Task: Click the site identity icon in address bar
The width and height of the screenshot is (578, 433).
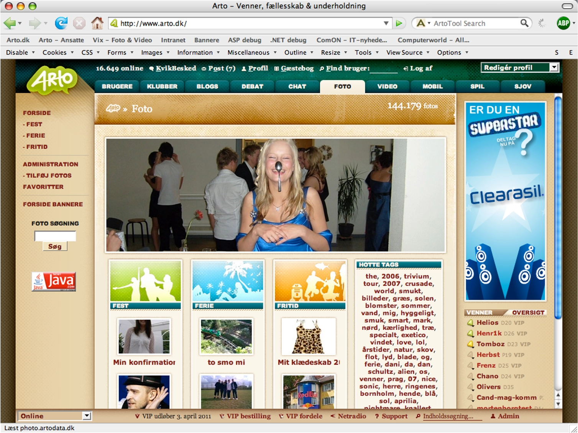Action: tap(114, 23)
